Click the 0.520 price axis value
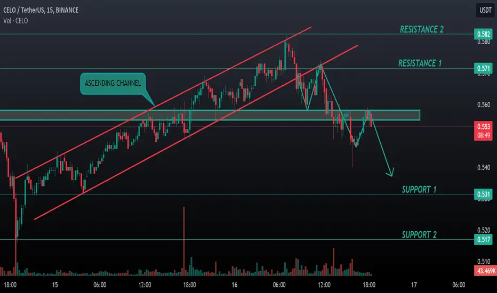 click(x=484, y=230)
